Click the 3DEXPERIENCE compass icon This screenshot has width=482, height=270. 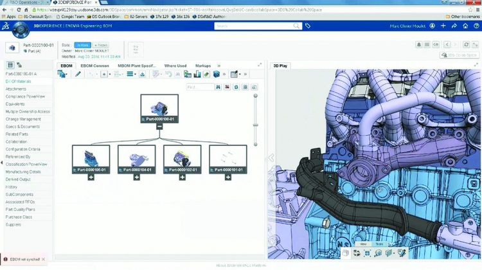(21, 30)
